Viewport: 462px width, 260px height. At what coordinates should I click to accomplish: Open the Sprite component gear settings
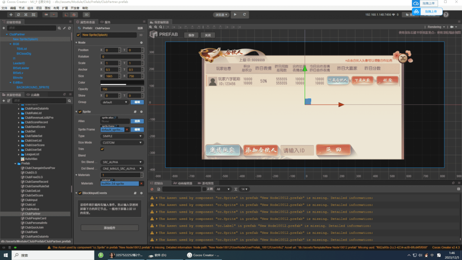pos(141,111)
